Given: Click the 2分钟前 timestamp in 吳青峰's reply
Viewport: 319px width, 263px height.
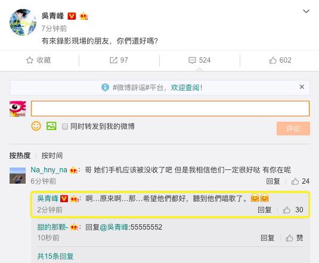Looking at the screenshot, I should (x=50, y=210).
